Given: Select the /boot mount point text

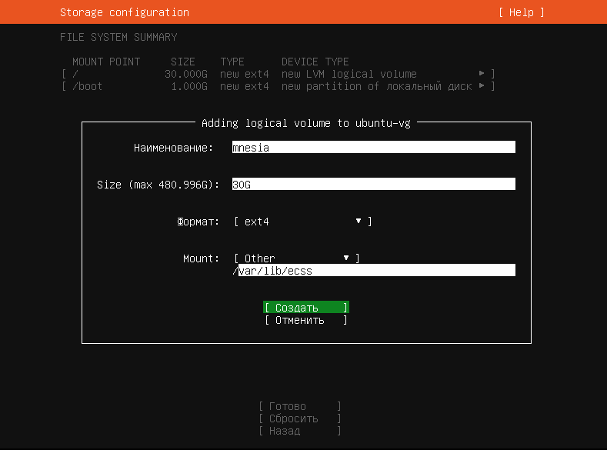Looking at the screenshot, I should tap(88, 86).
